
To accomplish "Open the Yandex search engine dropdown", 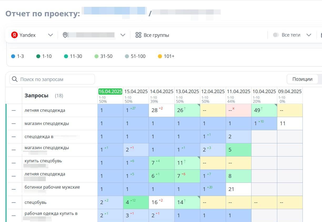I will 50,35.
